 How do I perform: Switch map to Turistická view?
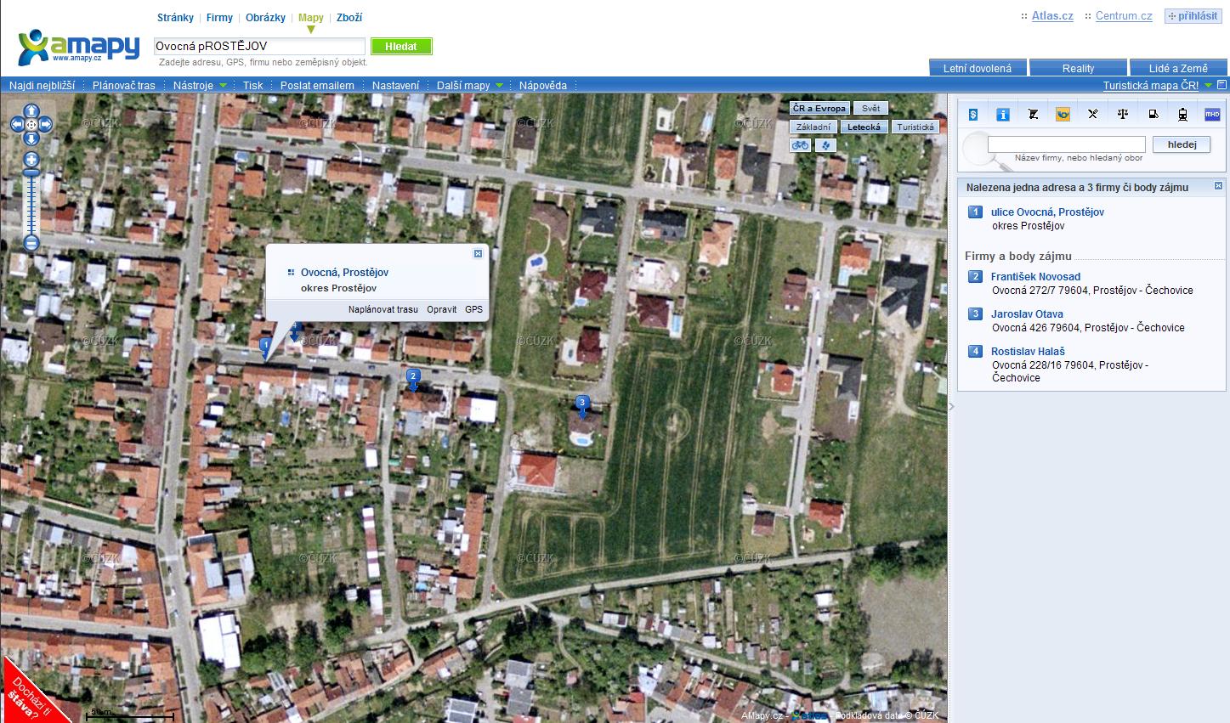[915, 127]
